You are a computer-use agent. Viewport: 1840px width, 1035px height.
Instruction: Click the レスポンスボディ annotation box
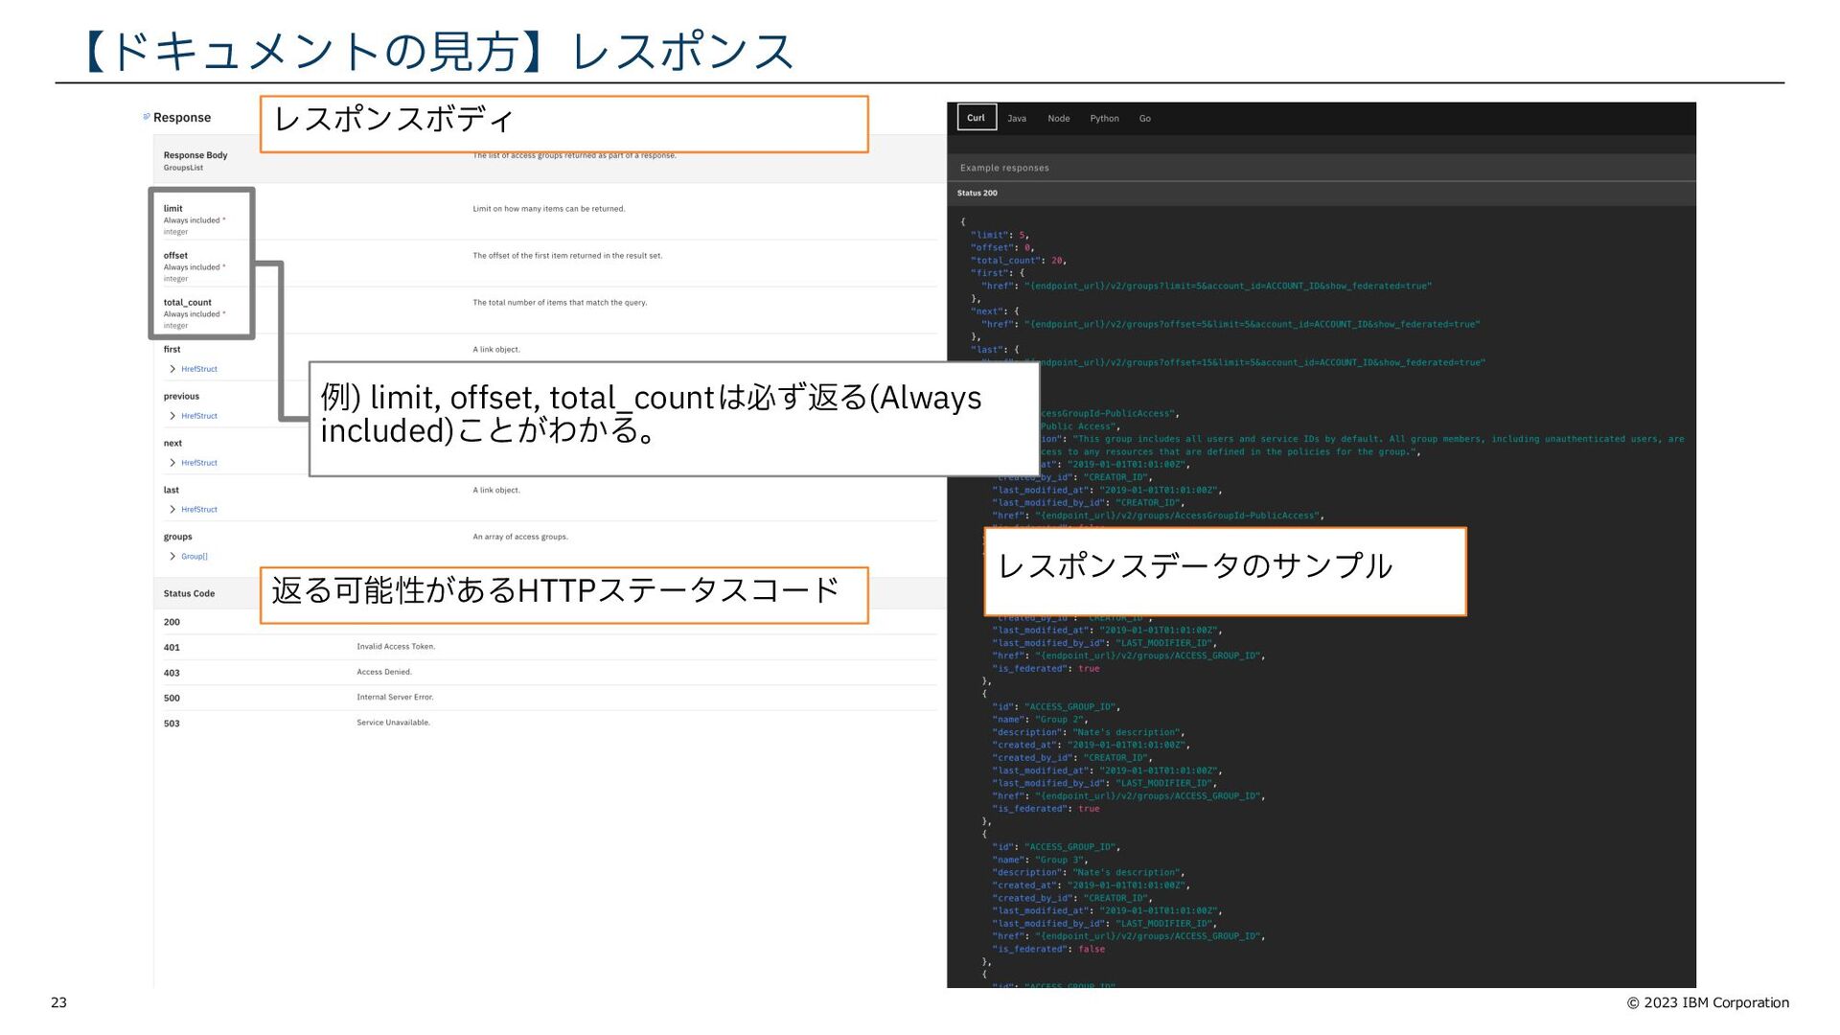coord(563,123)
